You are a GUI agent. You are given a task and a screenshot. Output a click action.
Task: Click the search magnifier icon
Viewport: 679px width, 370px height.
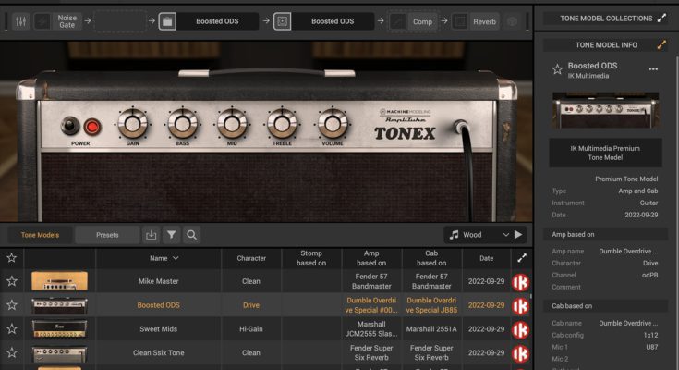[191, 235]
